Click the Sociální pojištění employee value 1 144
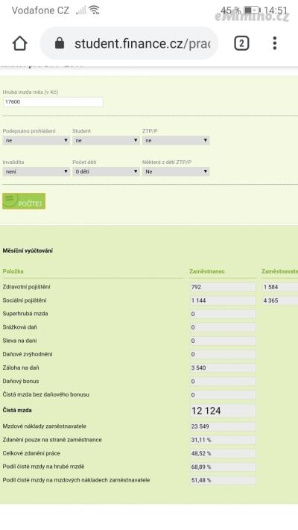This screenshot has width=298, height=530. click(223, 300)
